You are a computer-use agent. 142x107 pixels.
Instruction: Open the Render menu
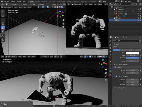pyautogui.click(x=13, y=1)
